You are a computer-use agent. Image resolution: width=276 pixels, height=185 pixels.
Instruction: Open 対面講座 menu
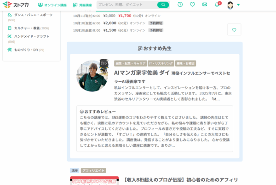click(x=82, y=5)
